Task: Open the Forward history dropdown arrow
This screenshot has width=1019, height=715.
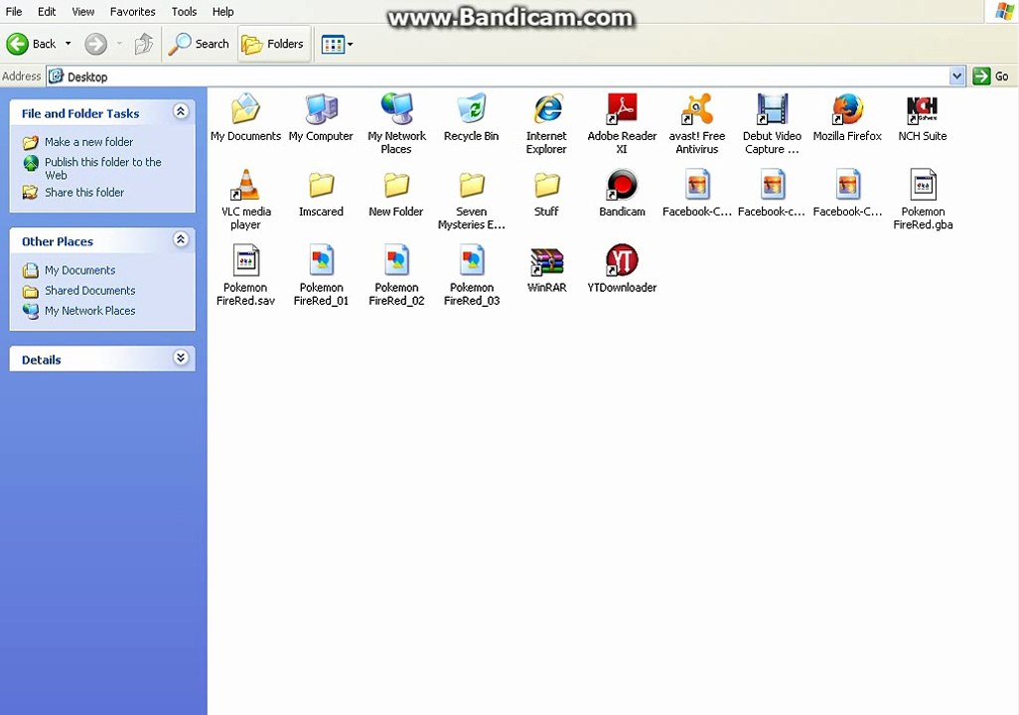Action: click(x=119, y=44)
